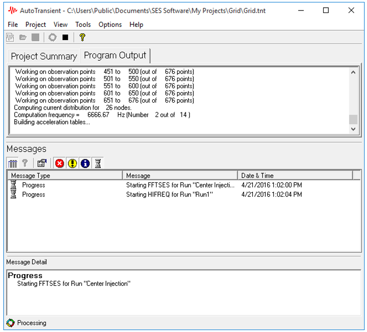Select the Starting FFTSES message row

coord(184,185)
